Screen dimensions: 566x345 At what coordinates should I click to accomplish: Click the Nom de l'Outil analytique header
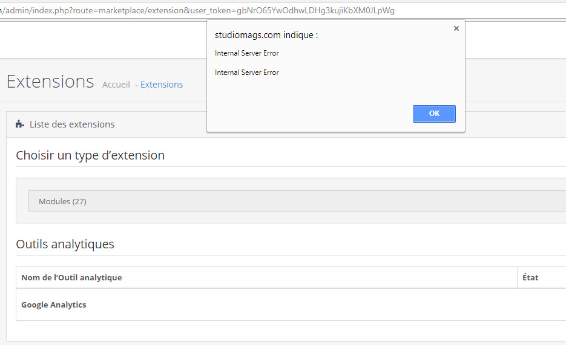click(x=71, y=277)
